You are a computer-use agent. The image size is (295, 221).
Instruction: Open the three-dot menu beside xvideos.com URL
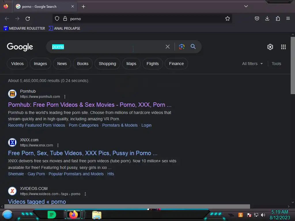85,194
